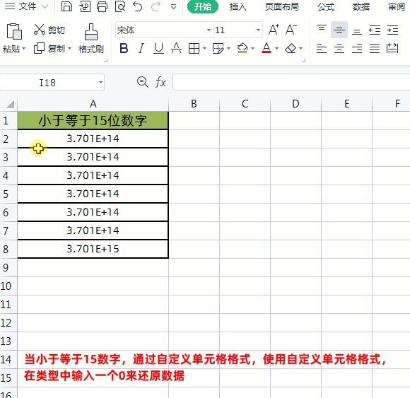410x398 pixels.
Task: Select cell A2 containing 3.701E+14
Action: pos(93,139)
